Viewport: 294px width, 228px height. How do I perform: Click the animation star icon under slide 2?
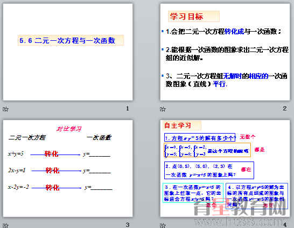(x=163, y=109)
